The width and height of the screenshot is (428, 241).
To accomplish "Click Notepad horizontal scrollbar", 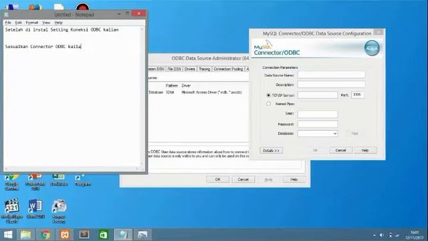I will 72,169.
